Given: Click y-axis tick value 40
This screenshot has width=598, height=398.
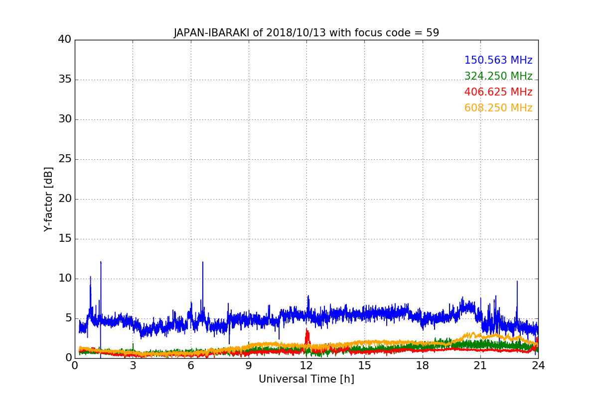Looking at the screenshot, I should tap(65, 40).
